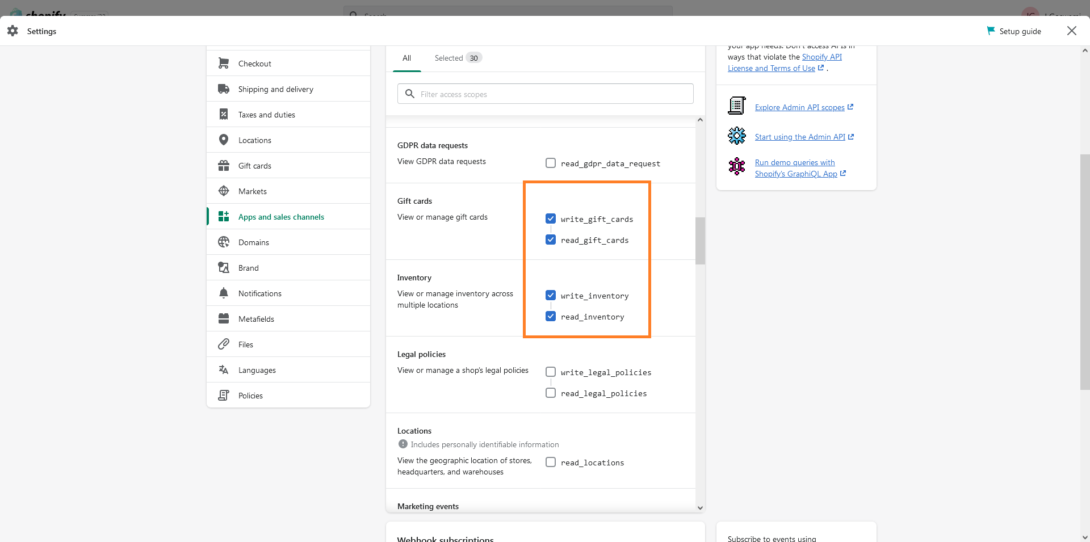Enable read_legal_policies checkbox

pyautogui.click(x=551, y=393)
